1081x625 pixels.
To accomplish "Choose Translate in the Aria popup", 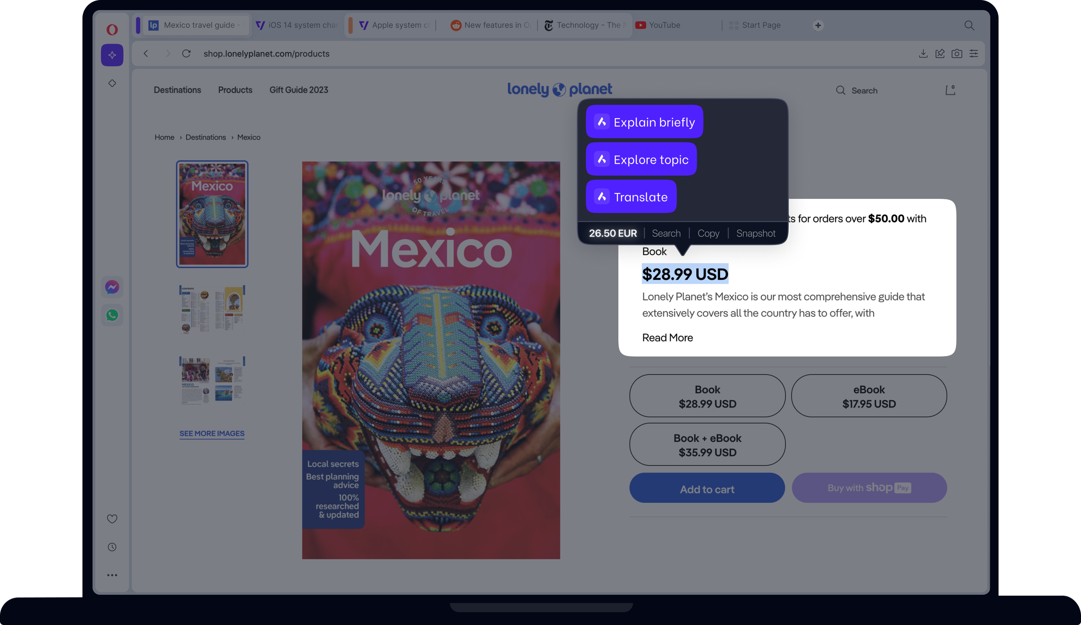I will coord(631,196).
